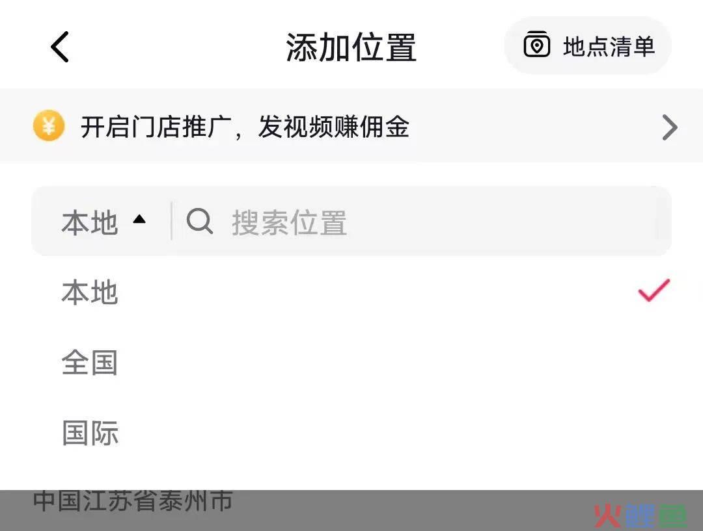
Task: Tap the vertical divider in search bar
Action: (x=172, y=221)
